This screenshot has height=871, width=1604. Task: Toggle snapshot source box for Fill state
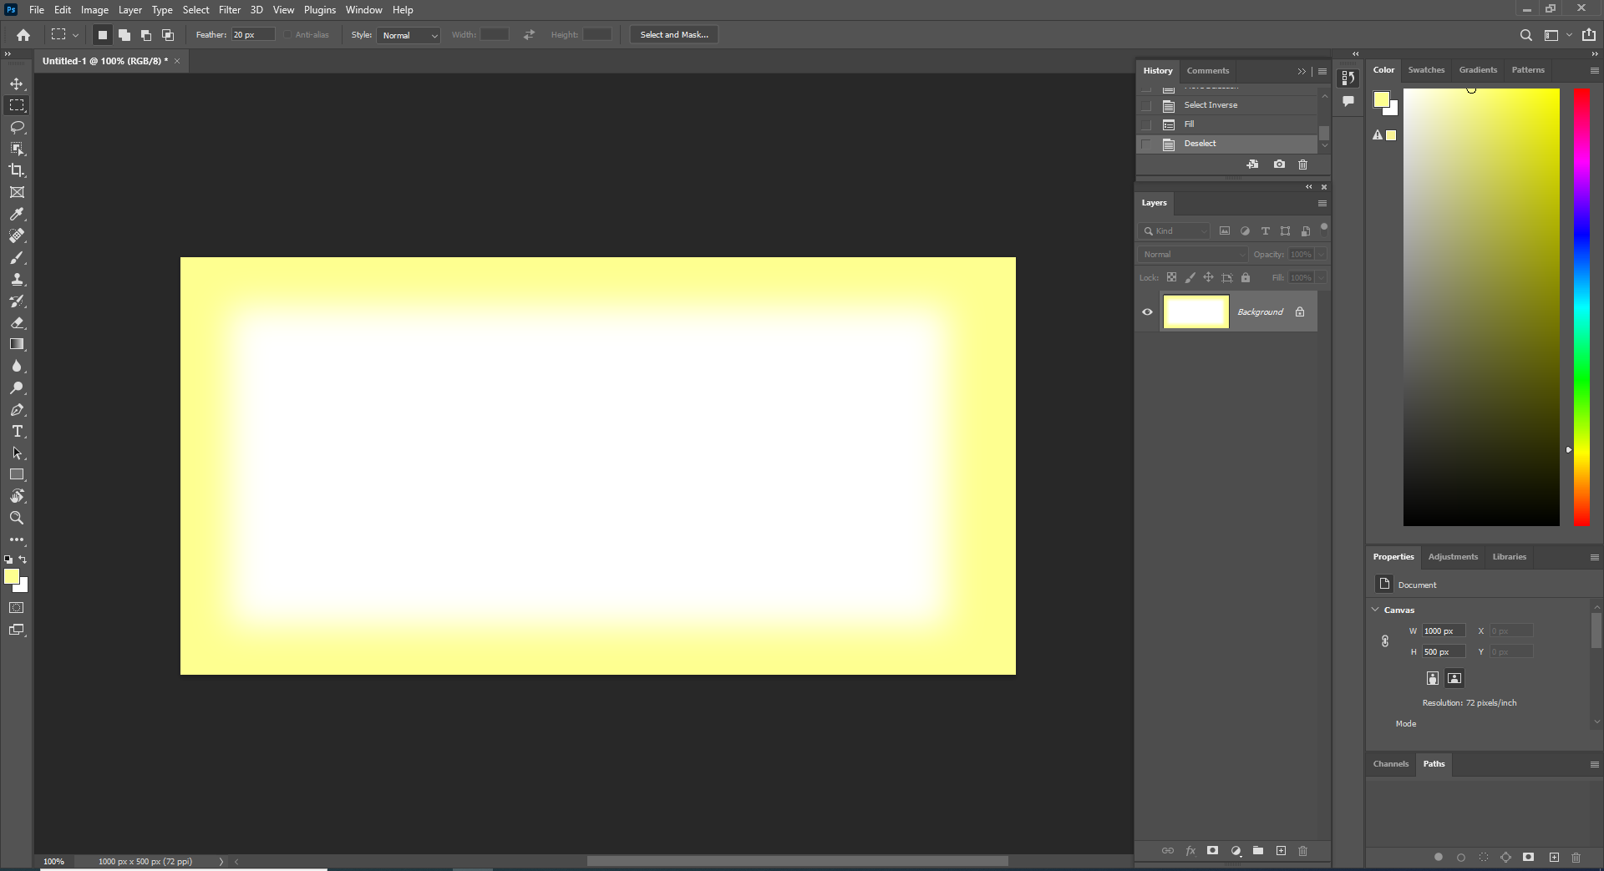[1146, 125]
